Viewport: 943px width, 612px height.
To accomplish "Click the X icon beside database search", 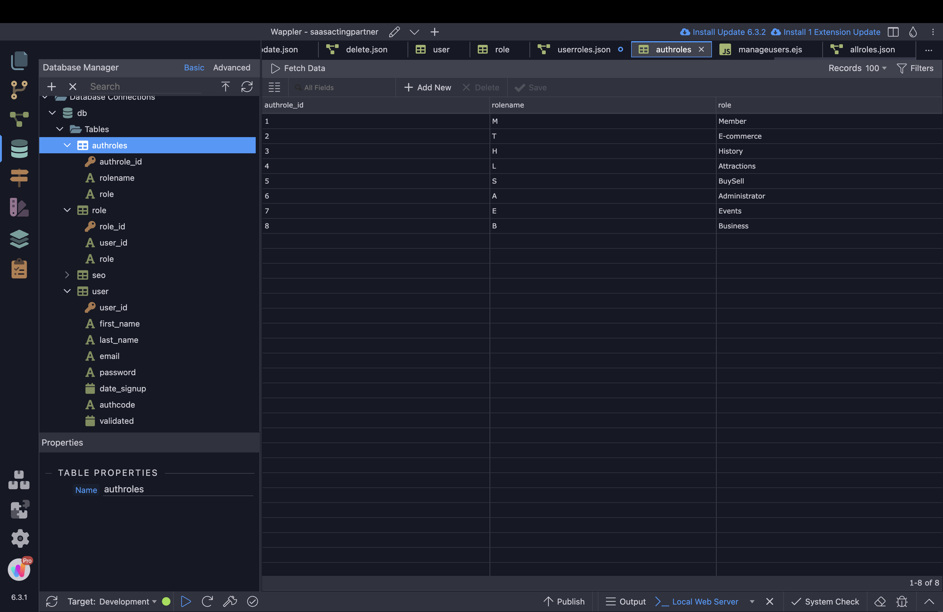I will coord(73,86).
